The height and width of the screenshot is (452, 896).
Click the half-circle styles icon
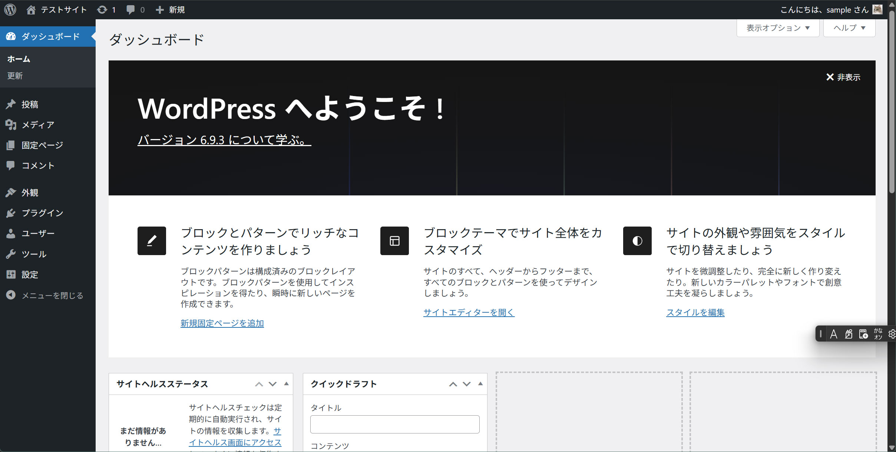click(637, 241)
